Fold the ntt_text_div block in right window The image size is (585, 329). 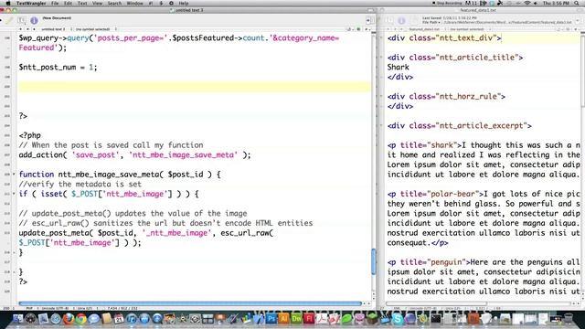click(x=381, y=37)
